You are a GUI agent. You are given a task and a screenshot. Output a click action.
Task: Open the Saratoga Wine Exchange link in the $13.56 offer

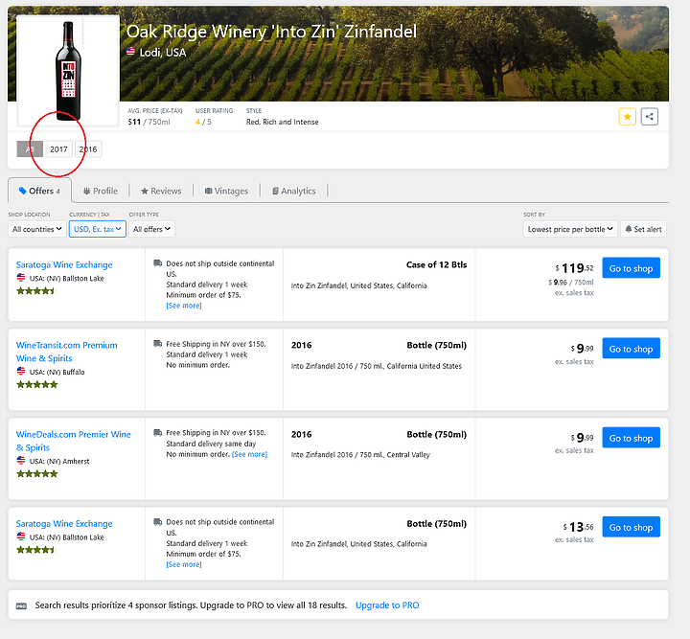[64, 524]
